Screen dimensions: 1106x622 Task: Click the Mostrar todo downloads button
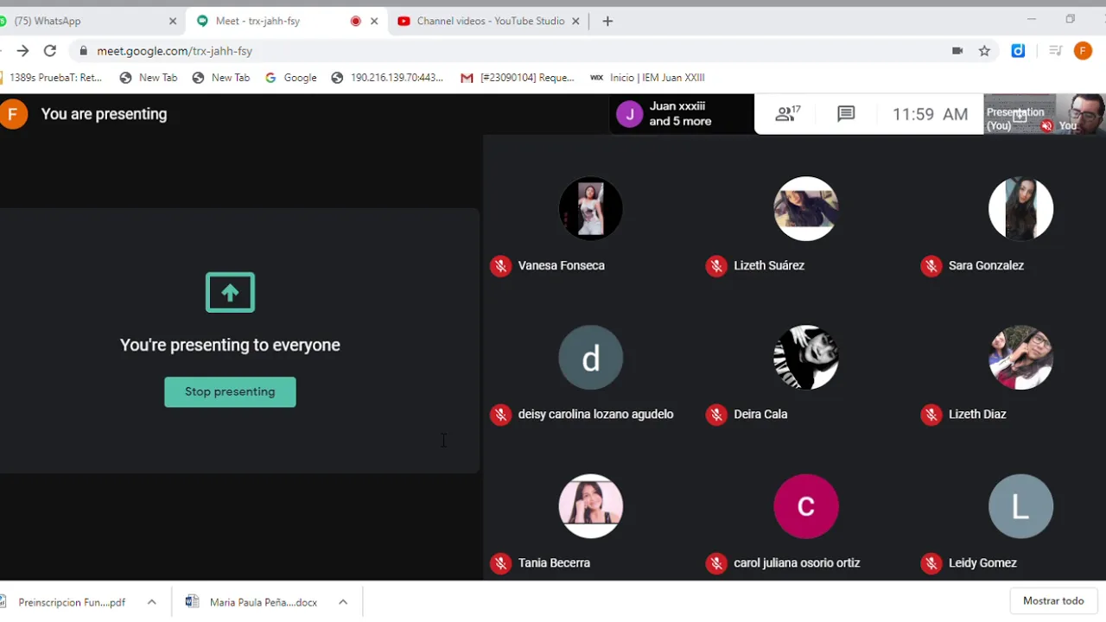1053,601
